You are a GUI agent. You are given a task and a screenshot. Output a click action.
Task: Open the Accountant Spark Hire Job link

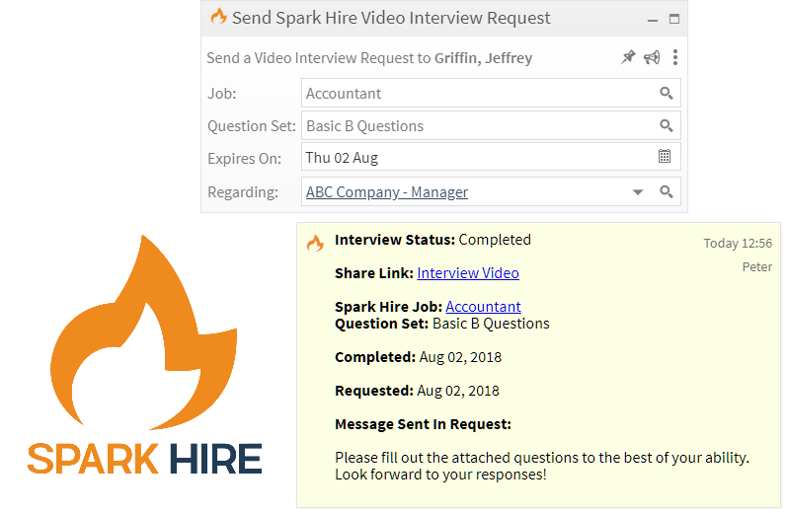pyautogui.click(x=483, y=307)
